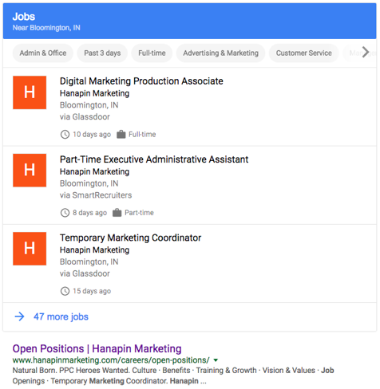Image resolution: width=380 pixels, height=389 pixels.
Task: Apply the Past 3 days filter
Action: coord(102,53)
